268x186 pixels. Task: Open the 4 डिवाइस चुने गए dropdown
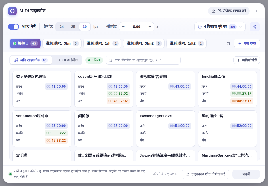[x=220, y=27]
